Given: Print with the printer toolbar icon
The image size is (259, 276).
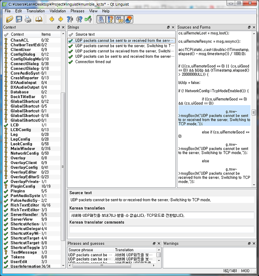Looking at the screenshot, I should tap(28, 19).
